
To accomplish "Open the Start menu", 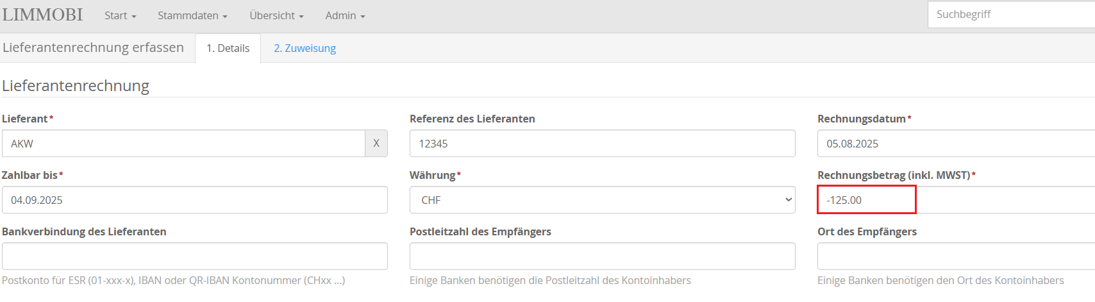I will pyautogui.click(x=121, y=15).
